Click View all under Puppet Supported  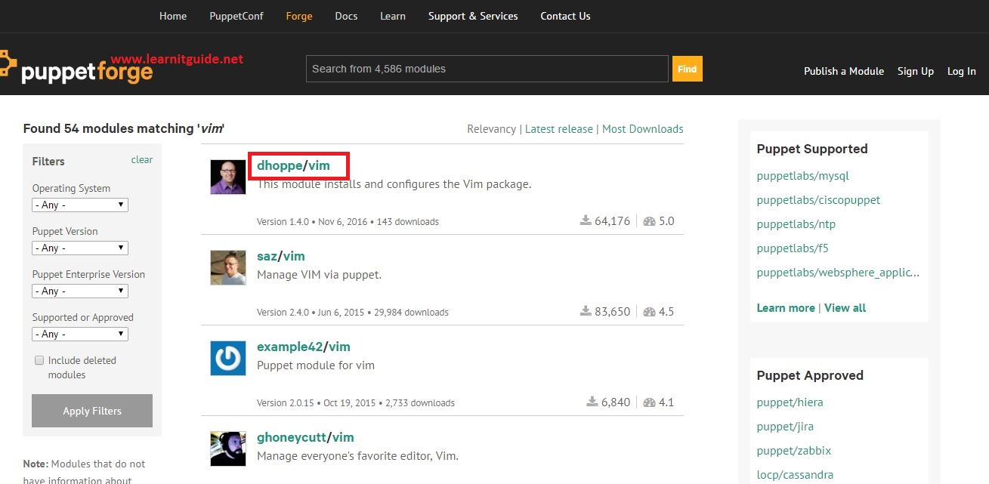[845, 307]
